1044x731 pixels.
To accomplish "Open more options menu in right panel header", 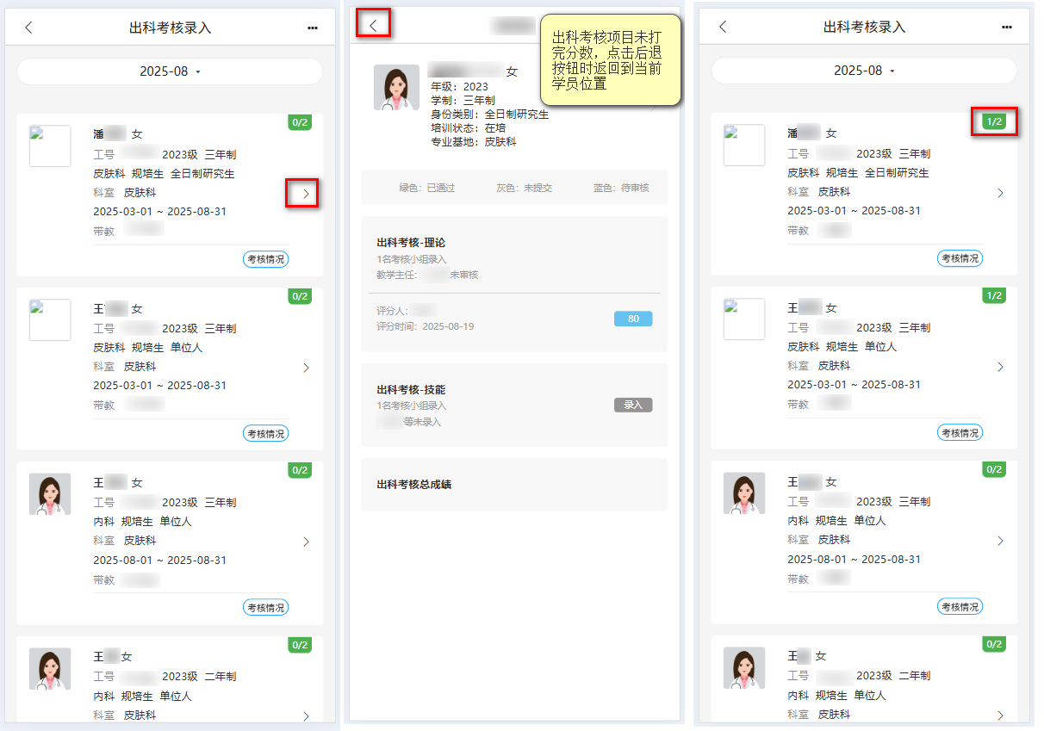I will pos(1007,27).
